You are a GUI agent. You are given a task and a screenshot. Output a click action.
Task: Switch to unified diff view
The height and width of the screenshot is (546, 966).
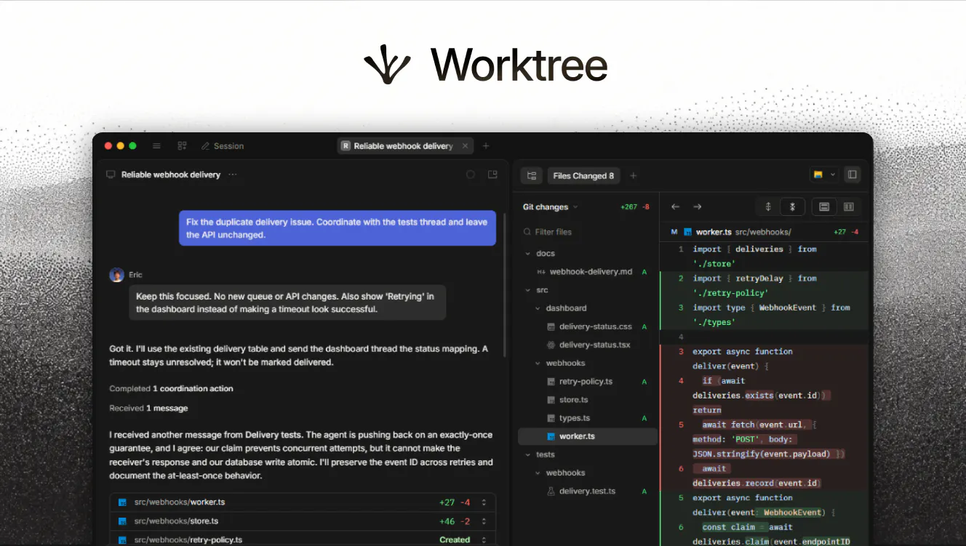pyautogui.click(x=824, y=207)
